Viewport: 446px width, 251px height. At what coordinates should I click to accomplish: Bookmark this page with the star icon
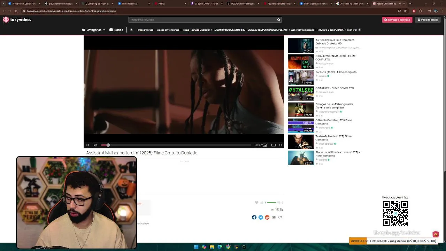coord(405,11)
